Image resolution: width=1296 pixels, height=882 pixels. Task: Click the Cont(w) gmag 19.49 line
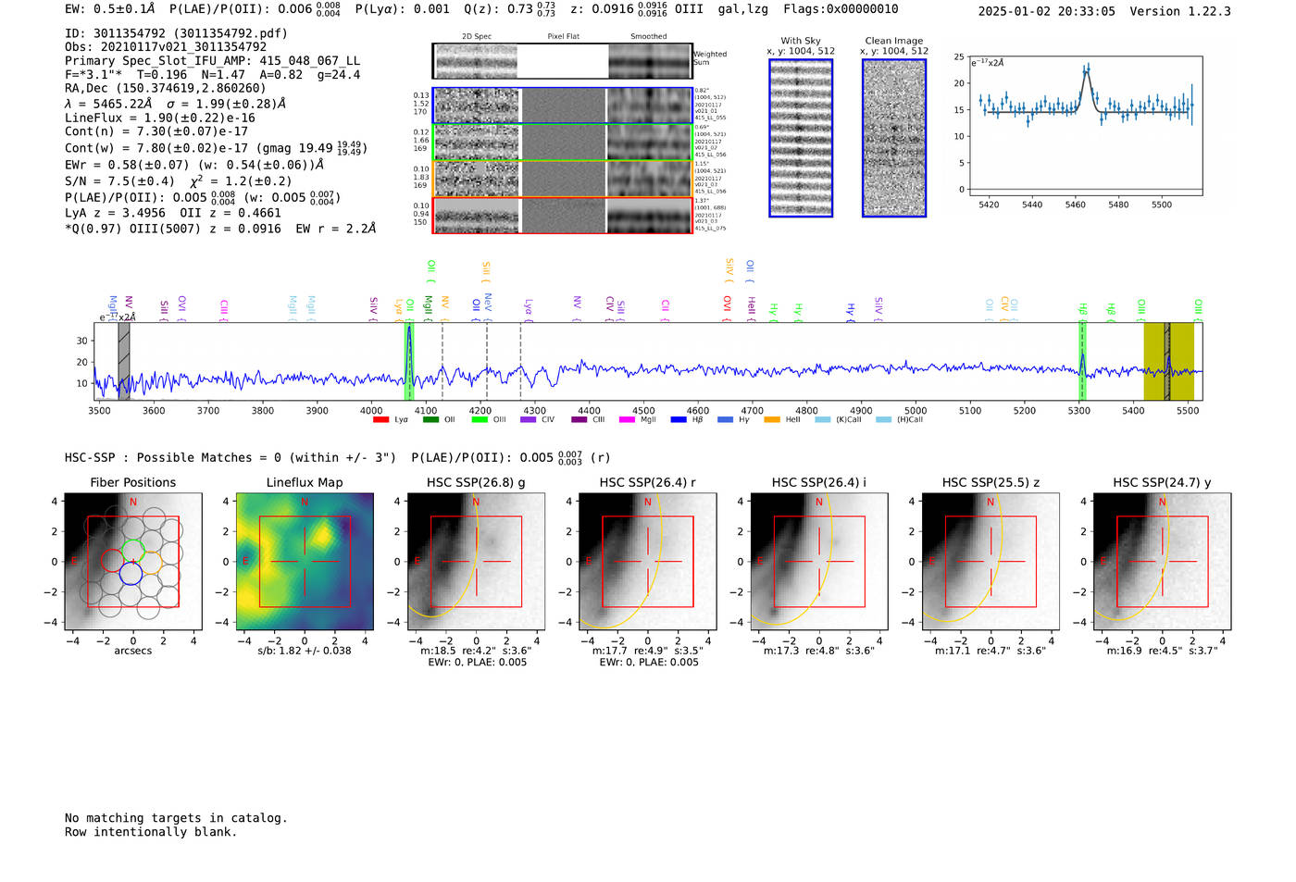pos(216,148)
